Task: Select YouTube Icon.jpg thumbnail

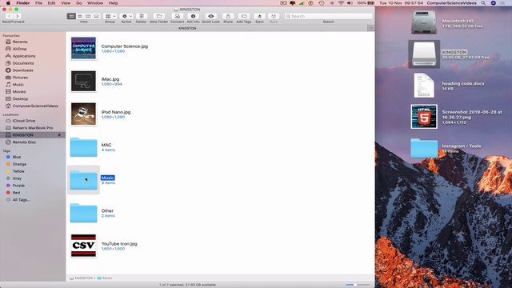Action: (83, 246)
